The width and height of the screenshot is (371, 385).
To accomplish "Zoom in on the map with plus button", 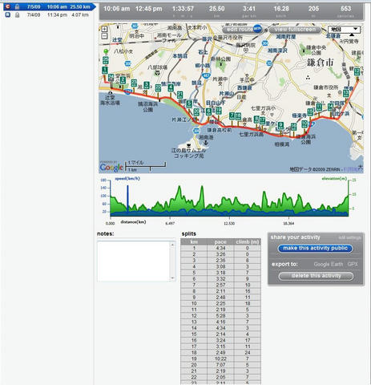I will [x=104, y=29].
